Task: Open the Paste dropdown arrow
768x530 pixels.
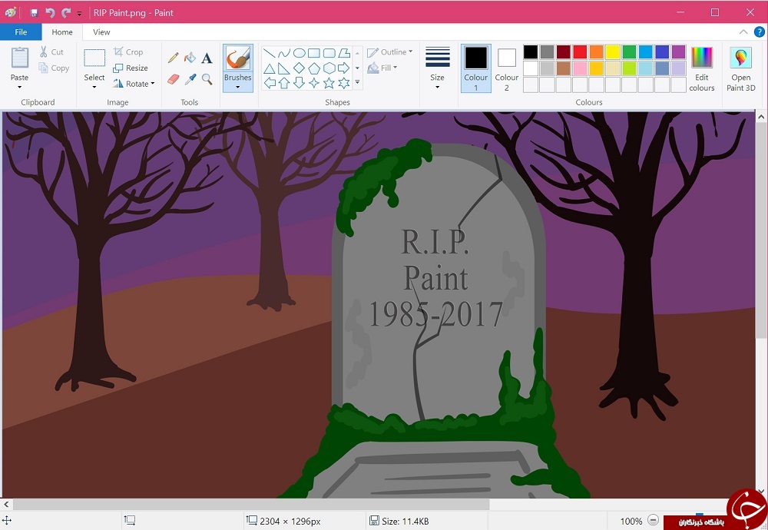Action: click(x=20, y=88)
